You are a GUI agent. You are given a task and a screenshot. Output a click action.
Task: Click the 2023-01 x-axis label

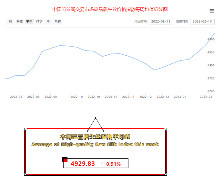(180, 97)
